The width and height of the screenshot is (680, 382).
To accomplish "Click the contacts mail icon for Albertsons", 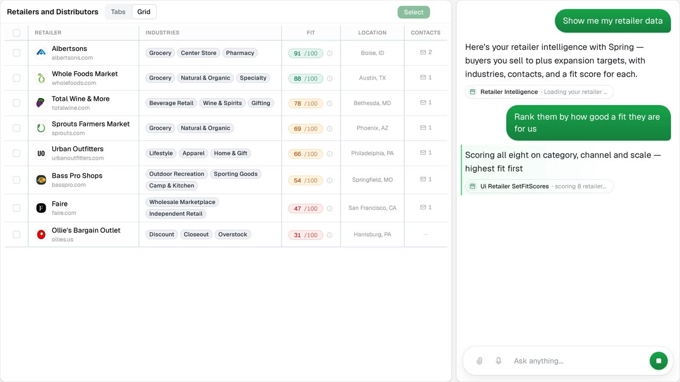I will pos(423,53).
